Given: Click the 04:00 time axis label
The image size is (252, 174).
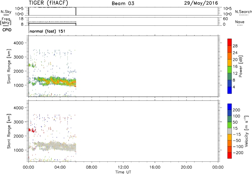Looking at the screenshot, I should [x=60, y=167].
